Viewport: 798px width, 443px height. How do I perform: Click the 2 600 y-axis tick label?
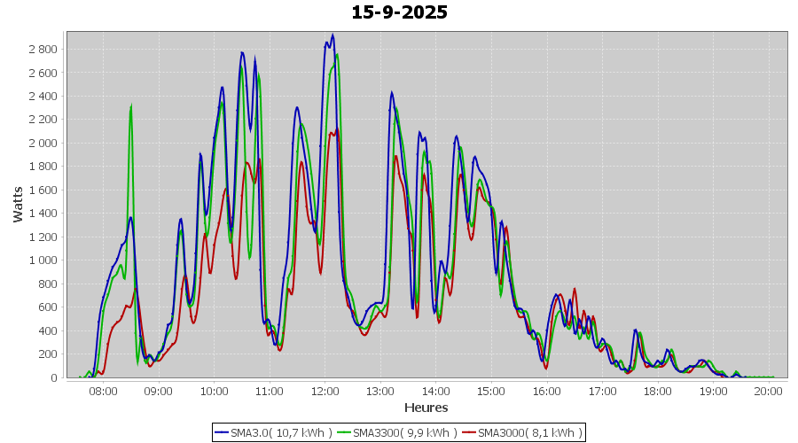click(x=43, y=73)
